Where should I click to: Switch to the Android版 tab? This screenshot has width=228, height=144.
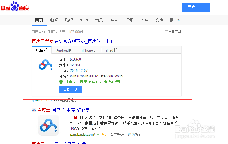[x=64, y=50]
